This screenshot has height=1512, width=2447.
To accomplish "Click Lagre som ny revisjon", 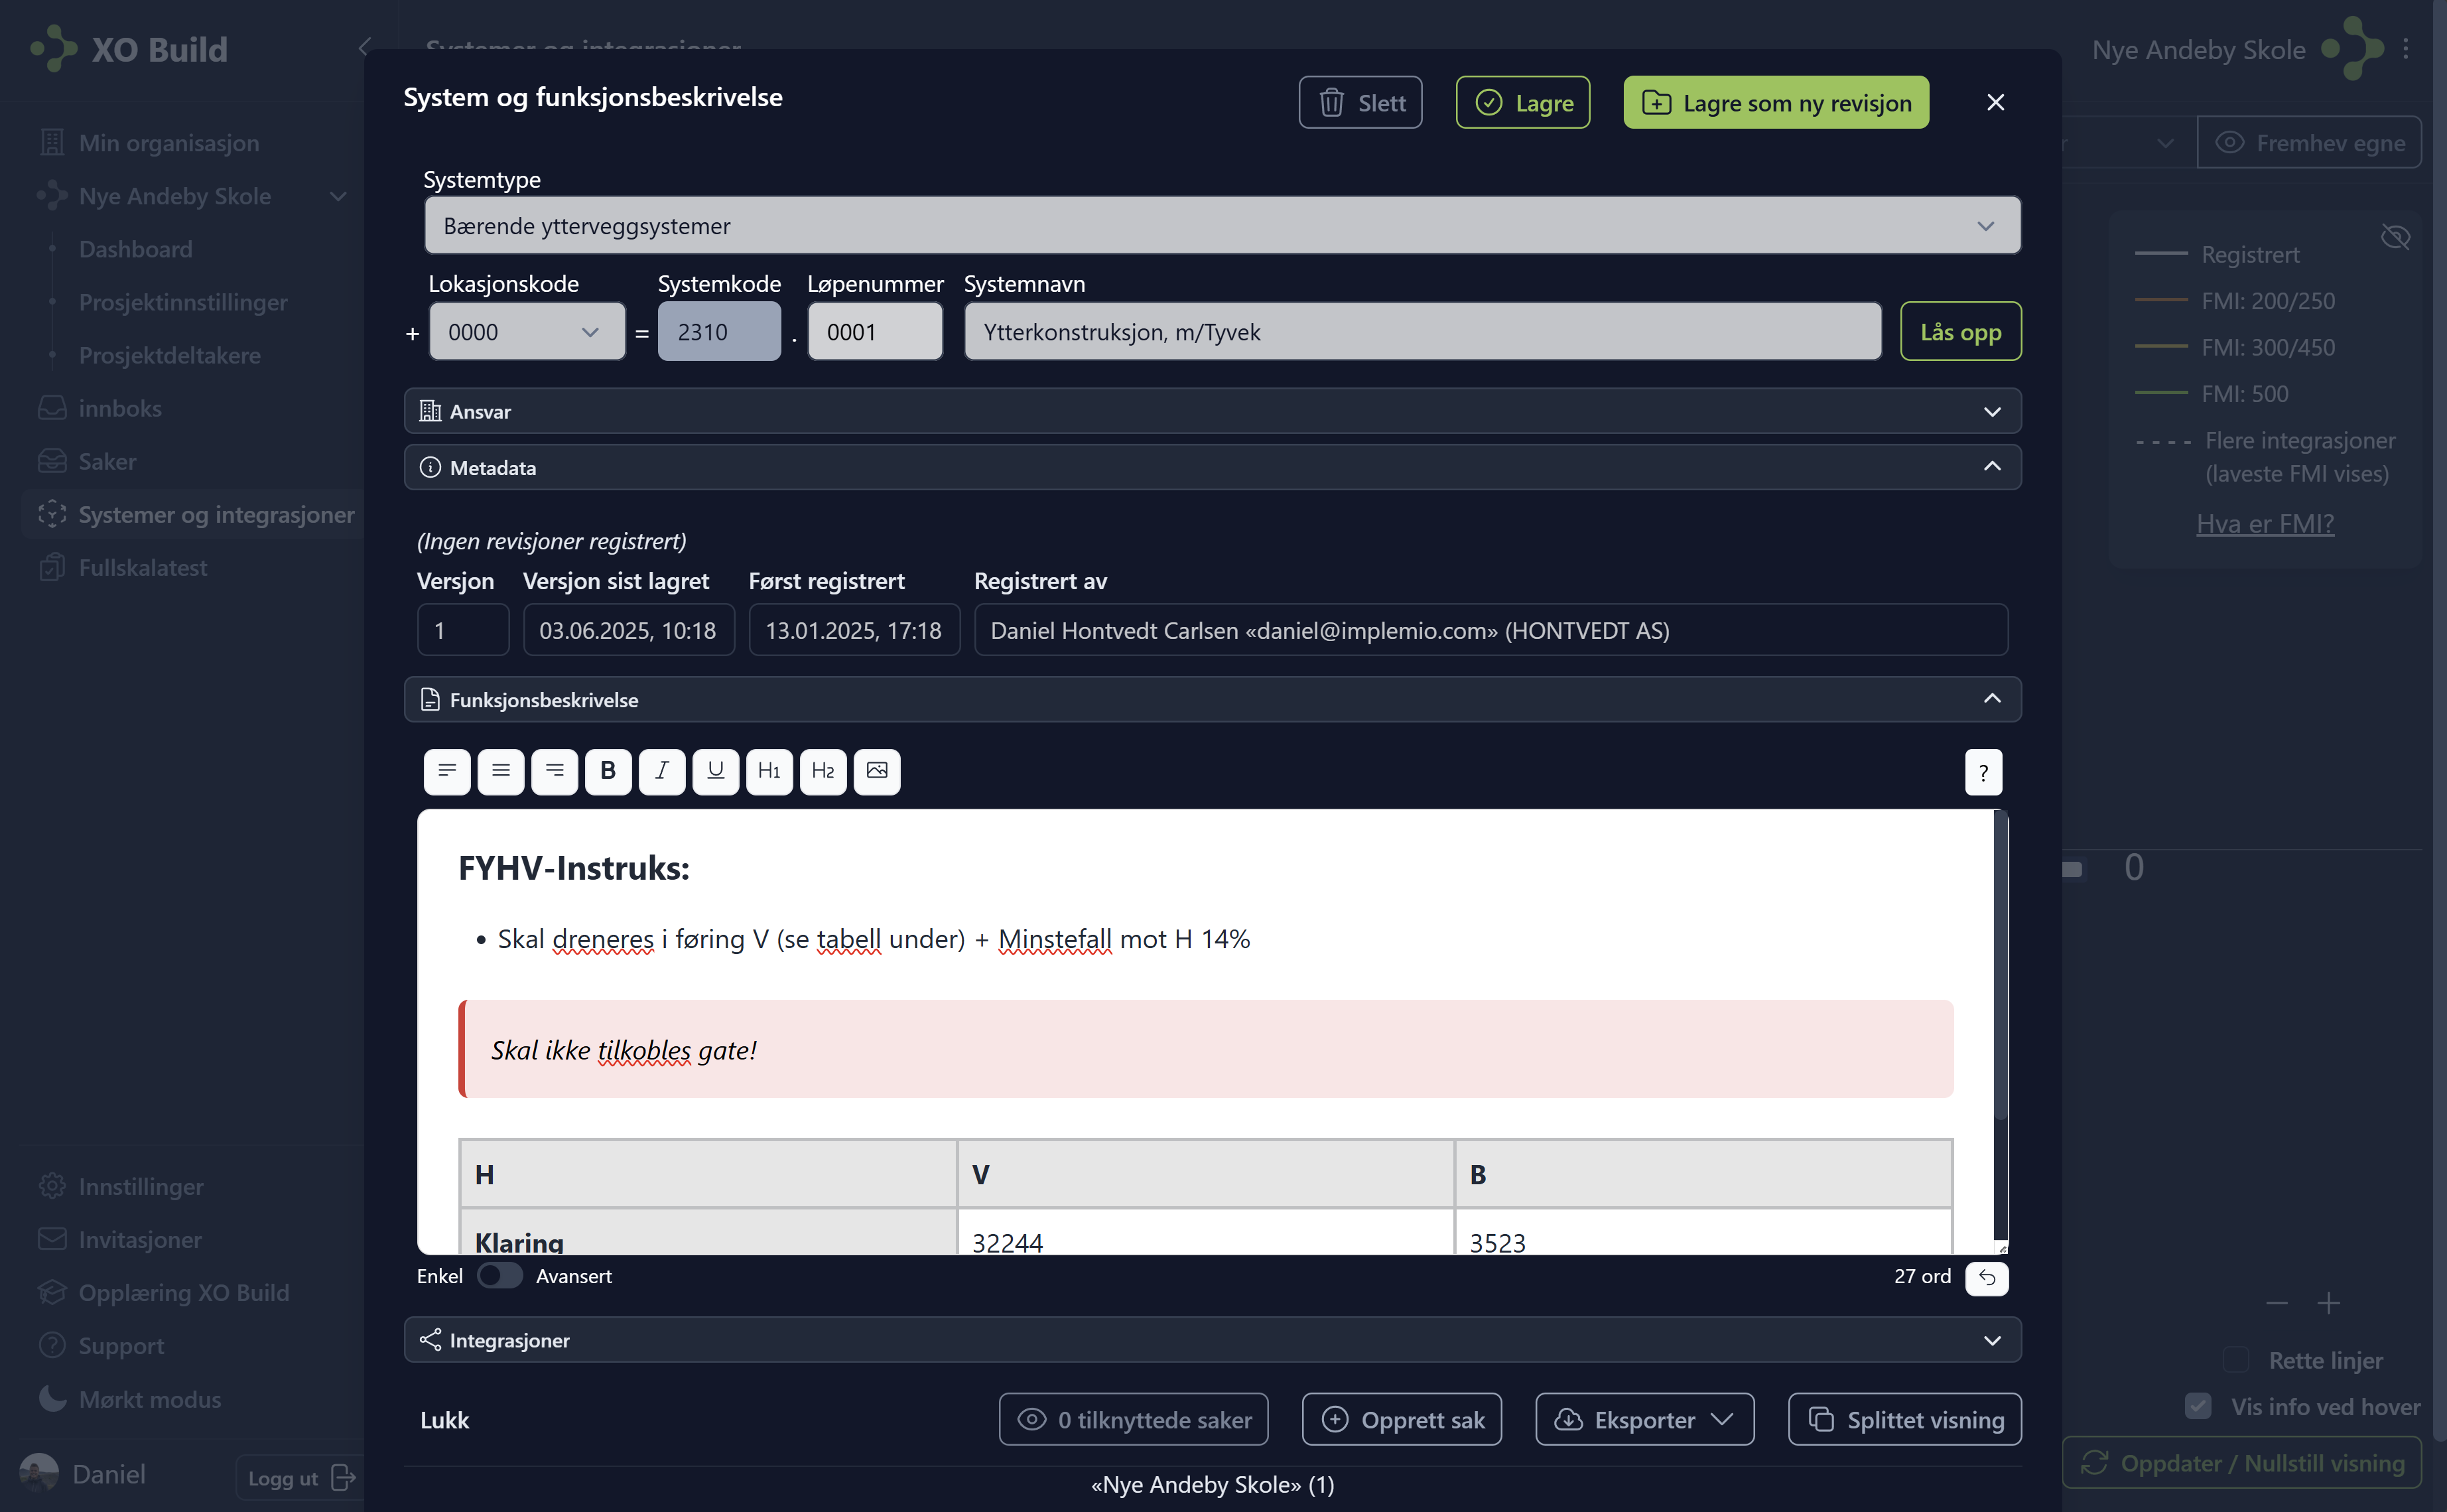I will pos(1775,103).
